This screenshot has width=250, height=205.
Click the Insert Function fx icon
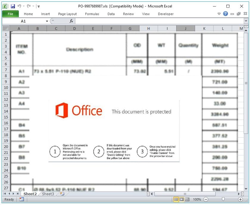coord(72,21)
